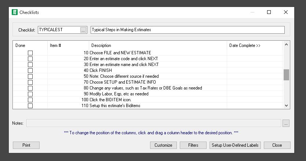Check Done box for item 70
Viewport: 306px width, 161px height.
(x=30, y=82)
